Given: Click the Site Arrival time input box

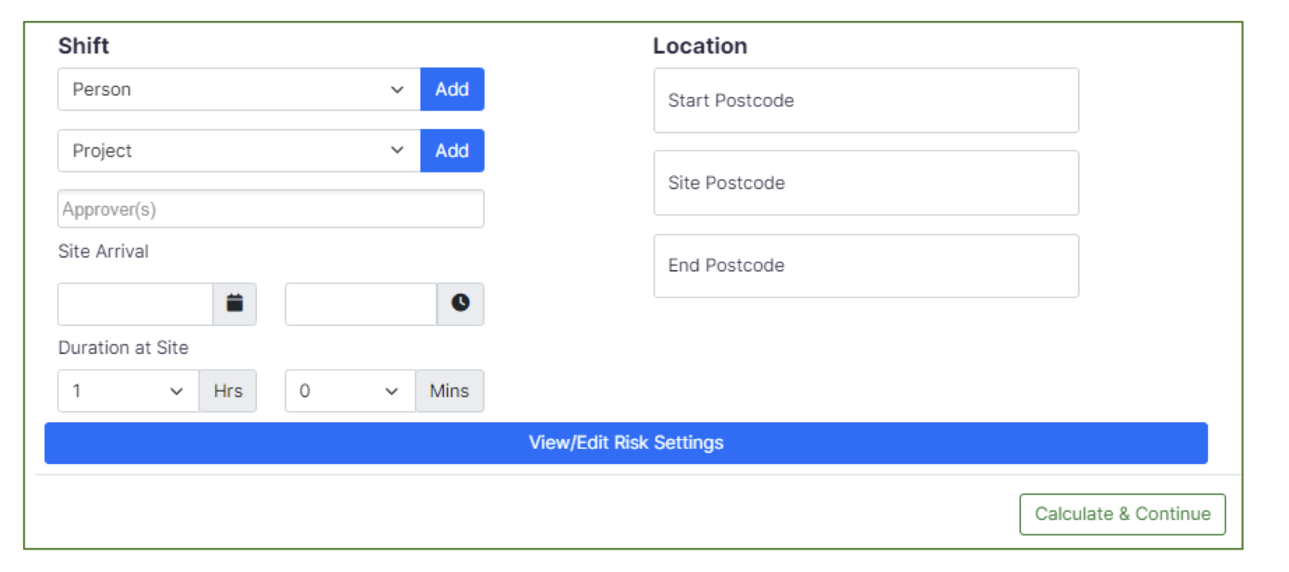Looking at the screenshot, I should 361,303.
